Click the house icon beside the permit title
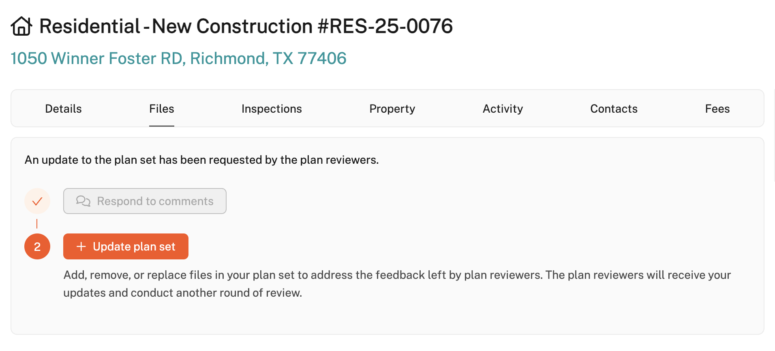 [x=21, y=26]
